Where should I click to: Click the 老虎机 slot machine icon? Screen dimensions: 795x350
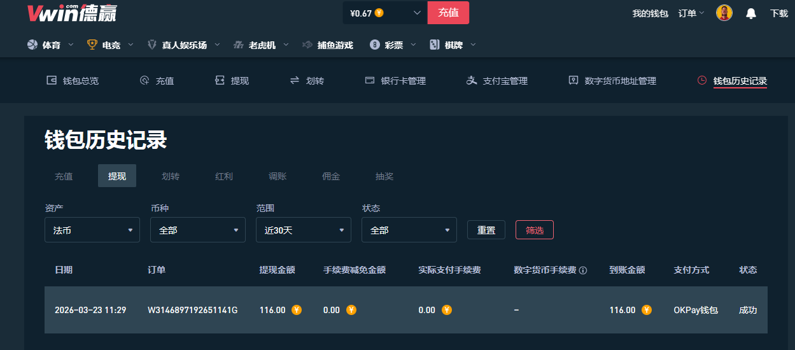click(x=239, y=45)
